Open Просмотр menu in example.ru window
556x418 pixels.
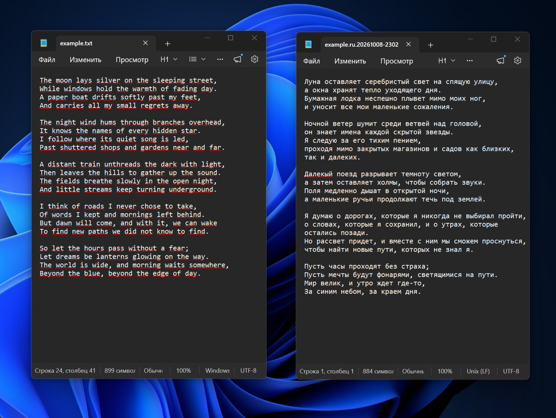(x=397, y=61)
